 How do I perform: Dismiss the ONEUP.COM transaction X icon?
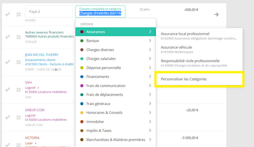(x=19, y=117)
